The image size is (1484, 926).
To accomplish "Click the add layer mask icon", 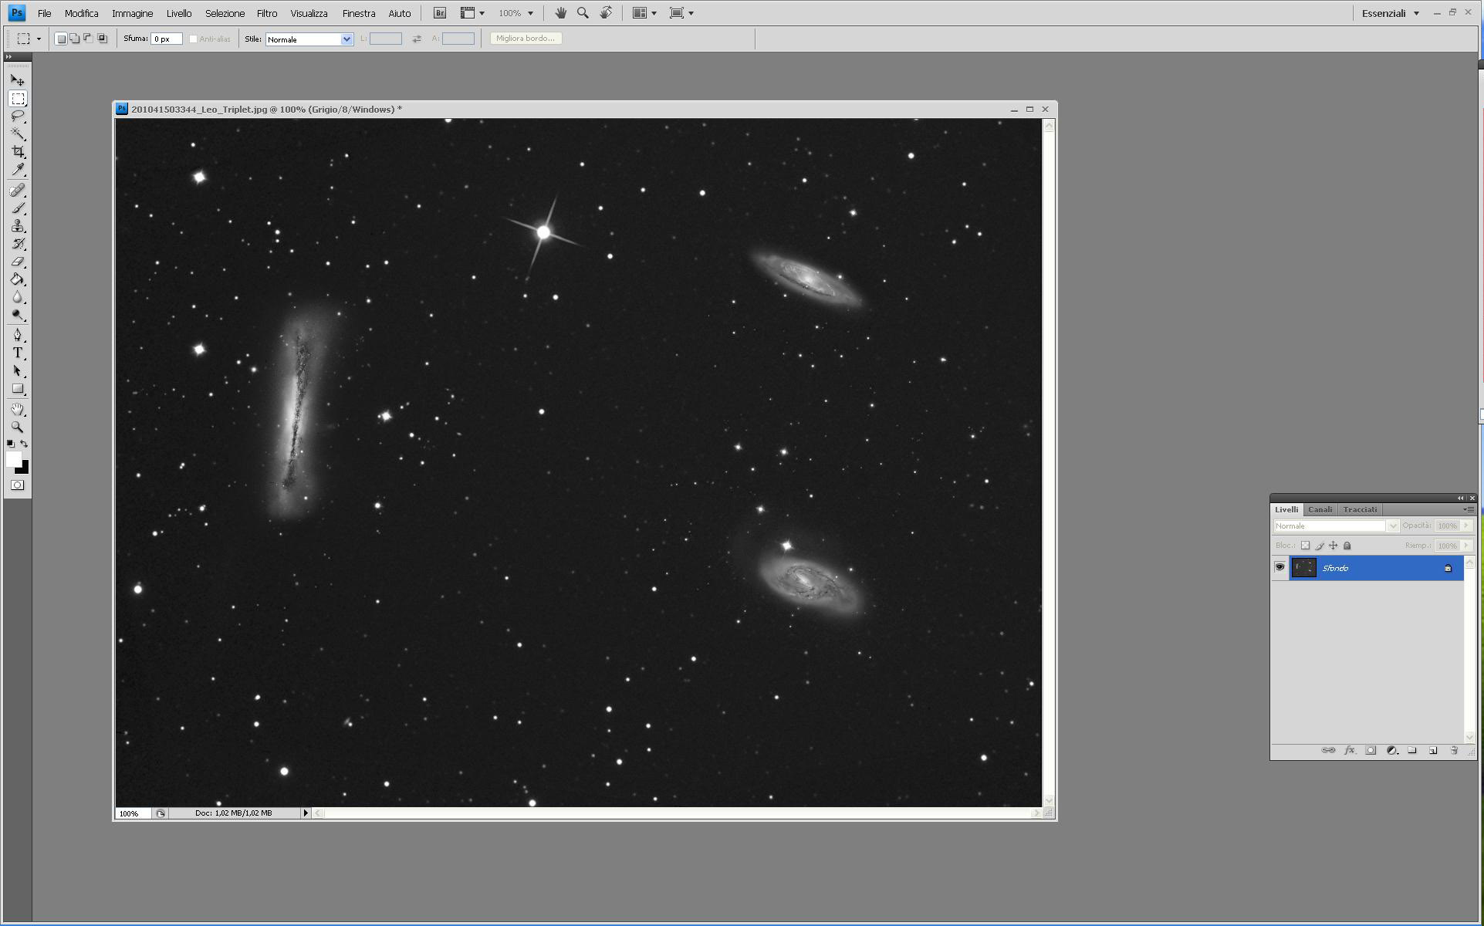I will [1371, 750].
